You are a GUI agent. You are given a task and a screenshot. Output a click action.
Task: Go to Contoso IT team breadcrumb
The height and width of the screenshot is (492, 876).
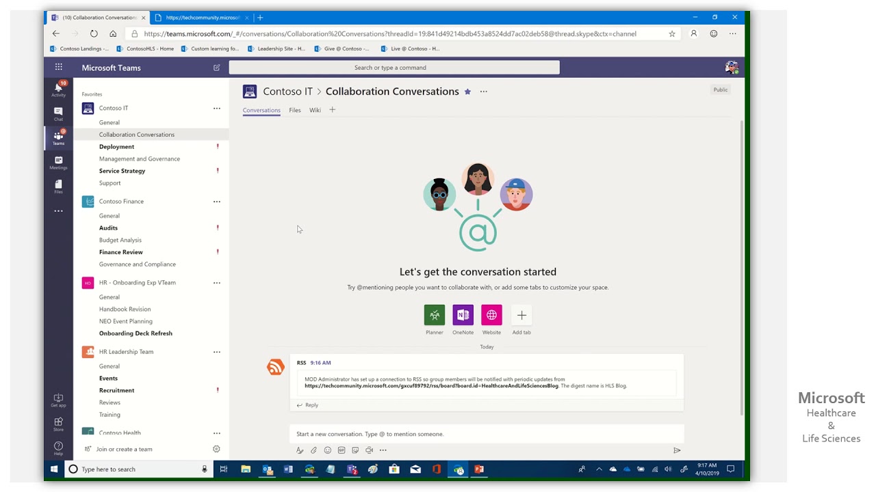click(x=287, y=92)
